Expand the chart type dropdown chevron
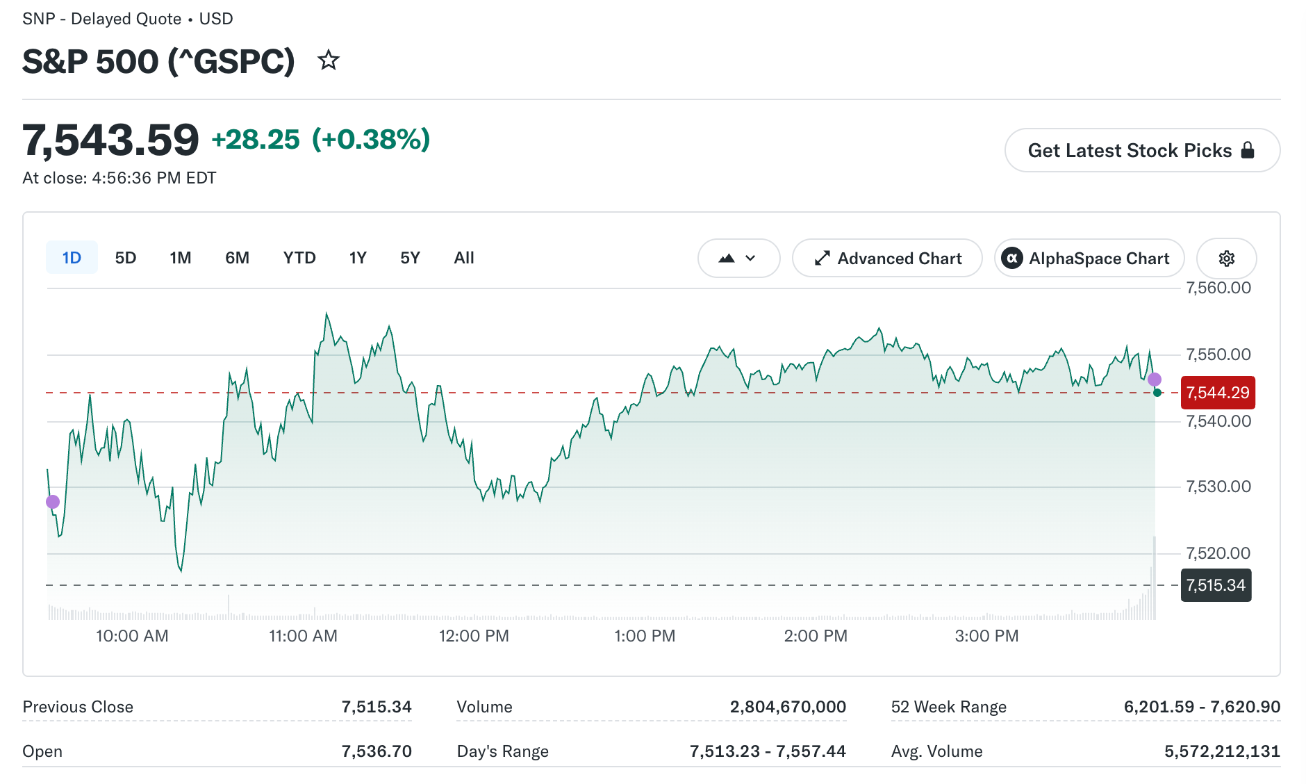 (750, 259)
